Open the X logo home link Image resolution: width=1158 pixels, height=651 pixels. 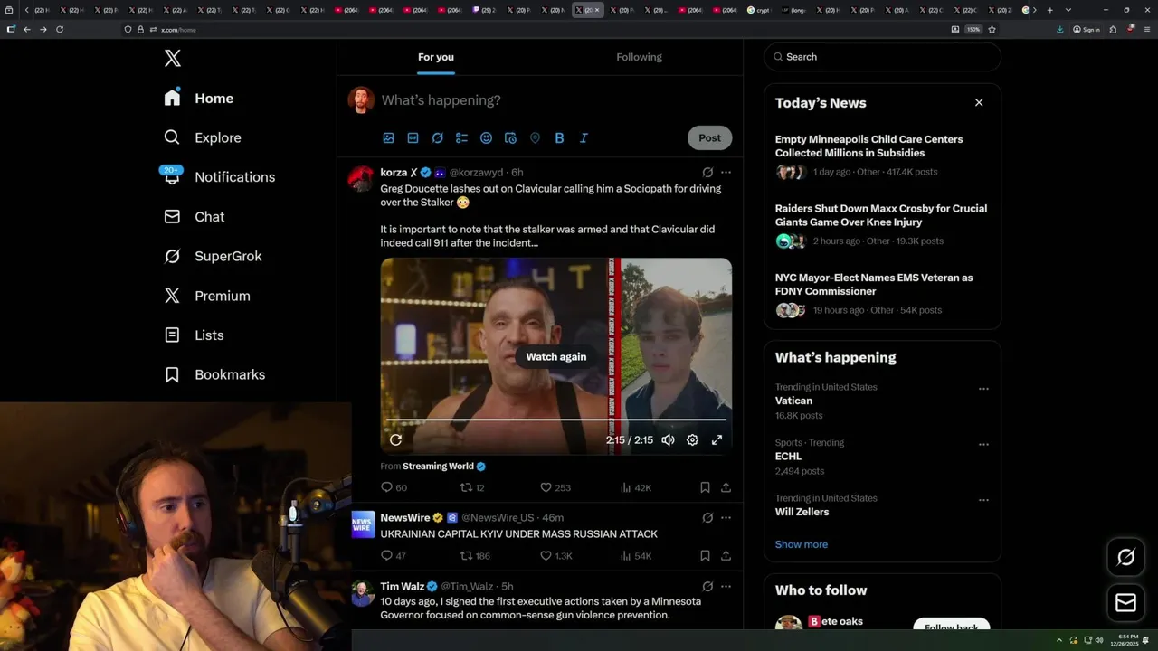pos(173,59)
